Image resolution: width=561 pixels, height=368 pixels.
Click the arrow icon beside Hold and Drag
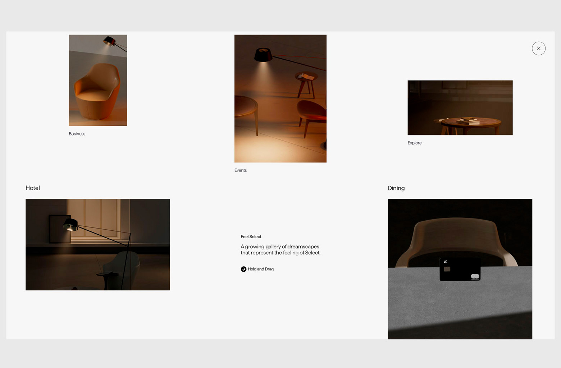coord(243,269)
